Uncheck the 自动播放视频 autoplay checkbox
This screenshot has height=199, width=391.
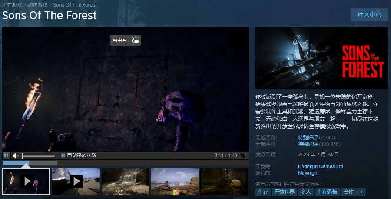pyautogui.click(x=63, y=156)
